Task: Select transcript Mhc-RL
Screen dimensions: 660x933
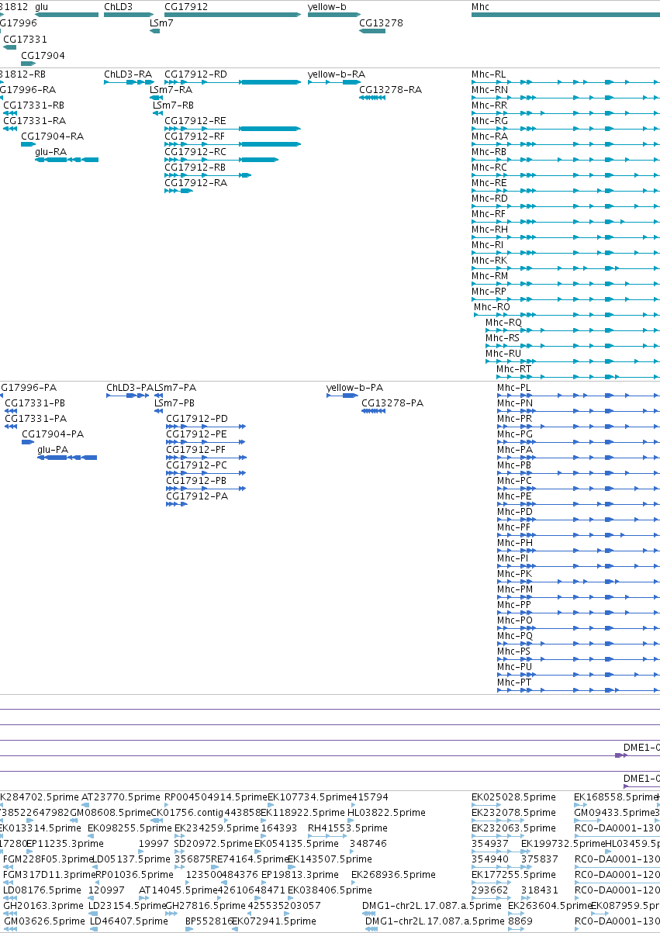Action: tap(489, 74)
